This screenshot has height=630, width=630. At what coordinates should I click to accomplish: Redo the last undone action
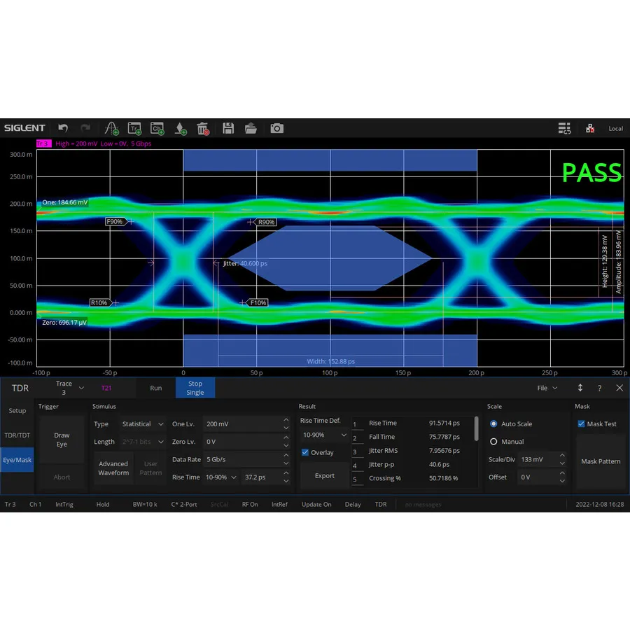[x=85, y=128]
